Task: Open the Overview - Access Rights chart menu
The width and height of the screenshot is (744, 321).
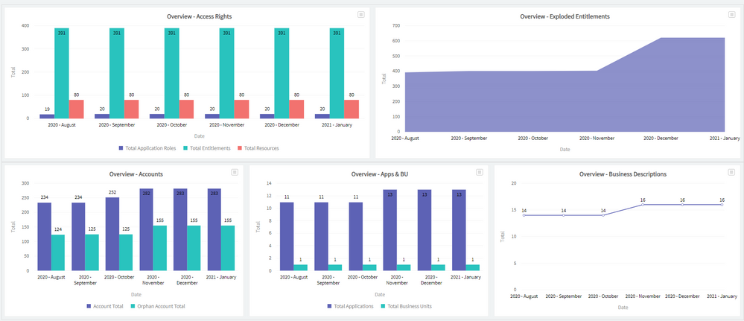Action: (x=361, y=14)
